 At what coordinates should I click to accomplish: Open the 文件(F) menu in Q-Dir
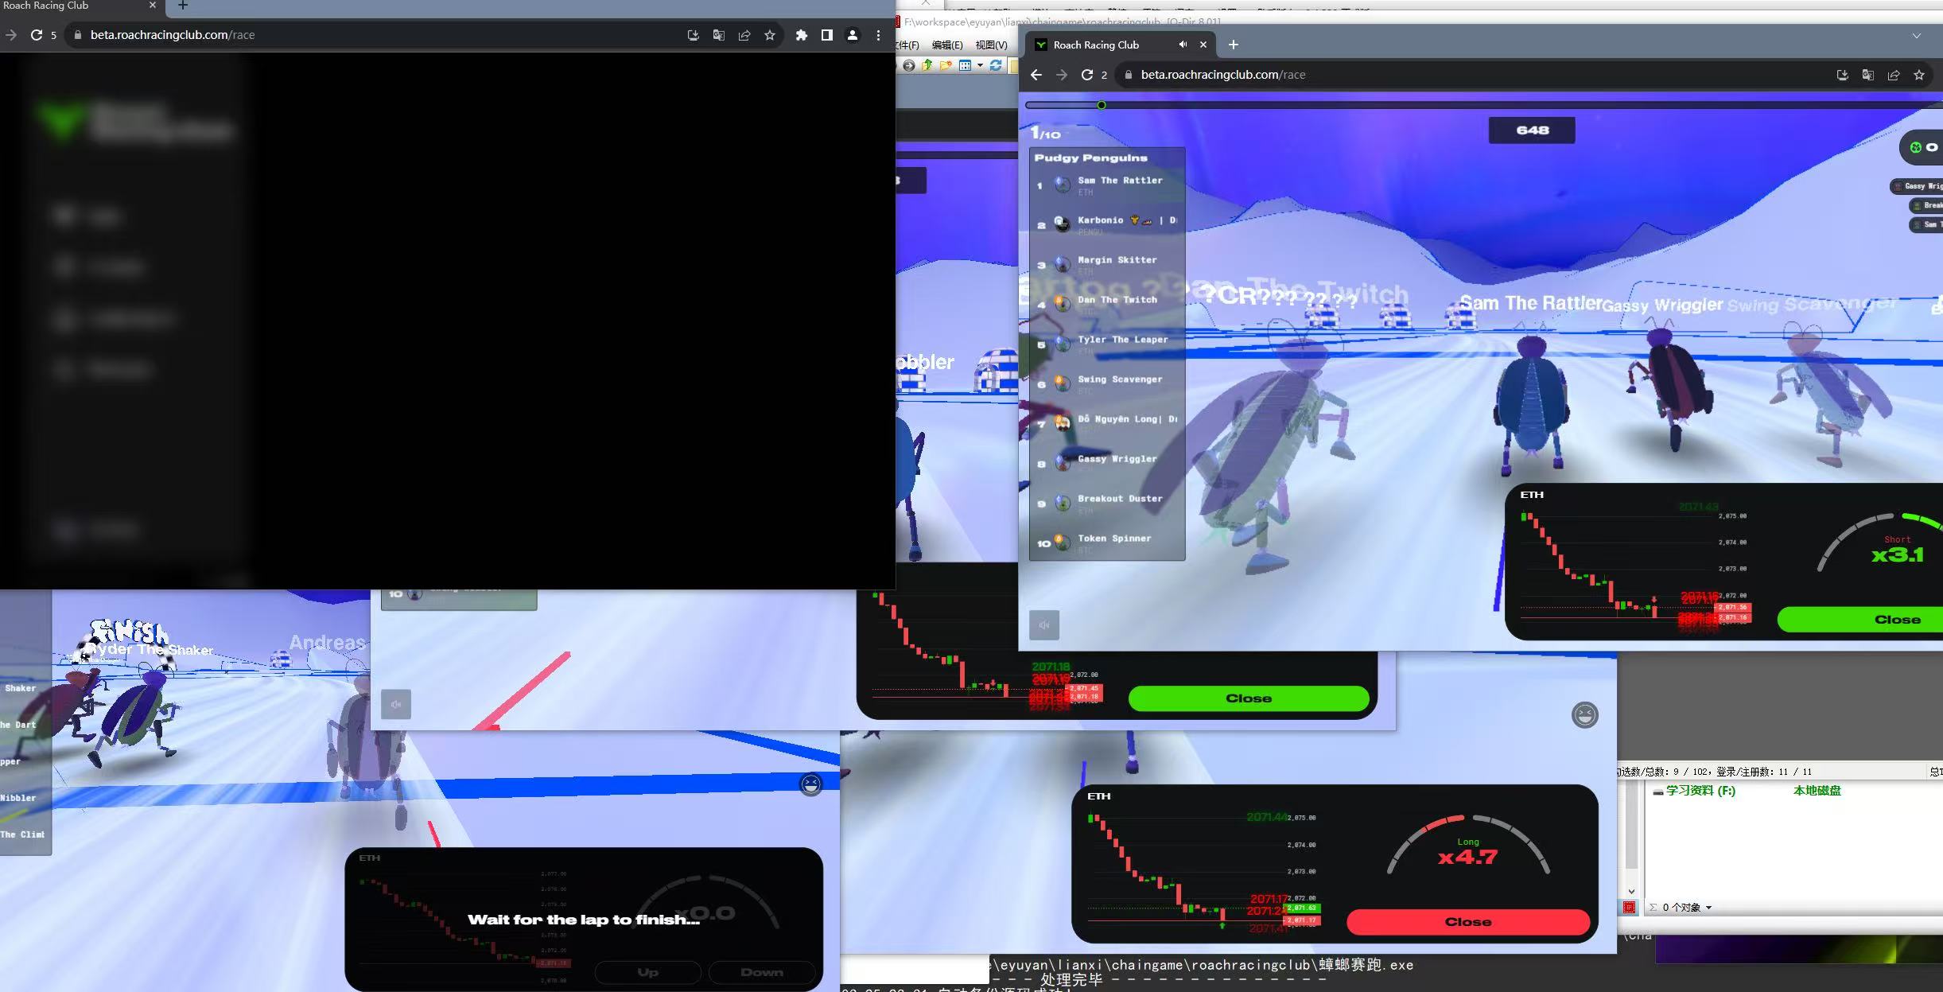pos(907,45)
